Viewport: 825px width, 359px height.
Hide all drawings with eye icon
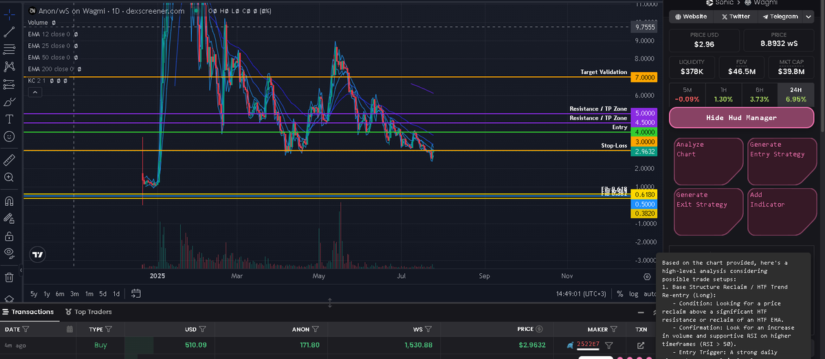click(x=10, y=253)
